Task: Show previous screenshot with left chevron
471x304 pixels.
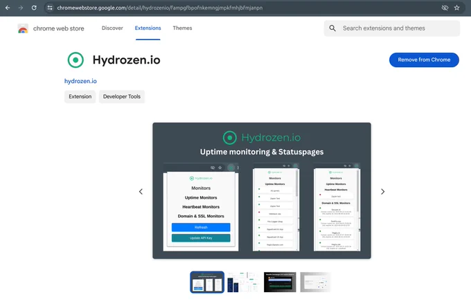Action: point(141,191)
